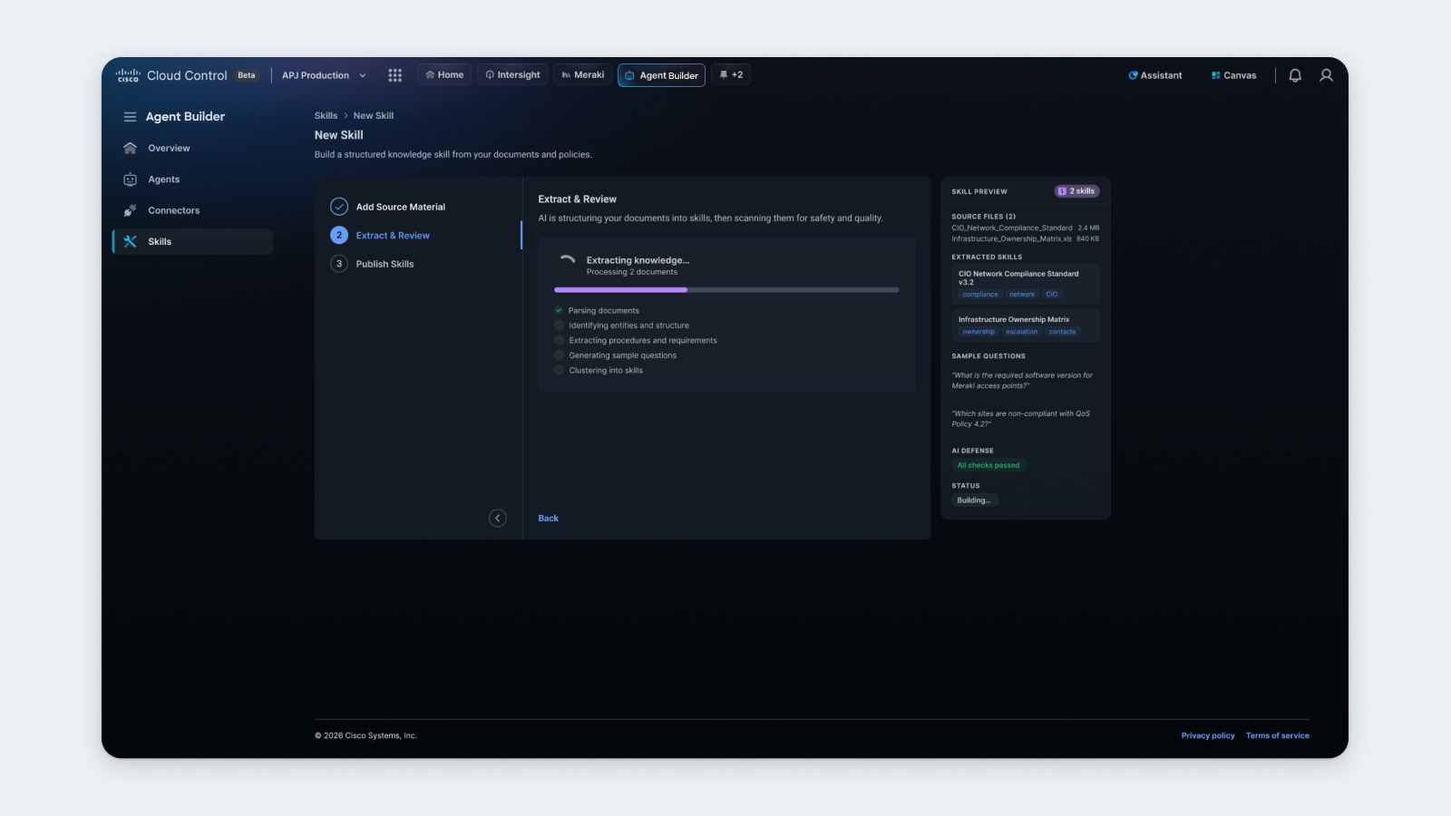The width and height of the screenshot is (1451, 816).
Task: Click circle beside Generating sample questions
Action: coord(559,355)
